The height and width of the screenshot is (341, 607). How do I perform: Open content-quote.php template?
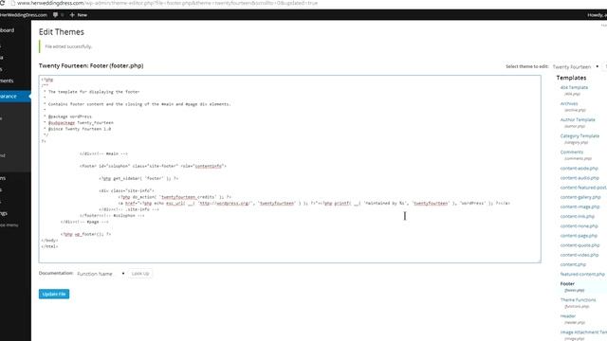coord(579,245)
